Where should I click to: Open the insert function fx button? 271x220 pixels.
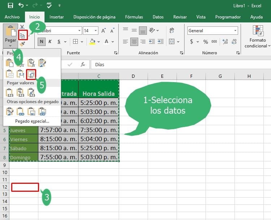pos(83,64)
